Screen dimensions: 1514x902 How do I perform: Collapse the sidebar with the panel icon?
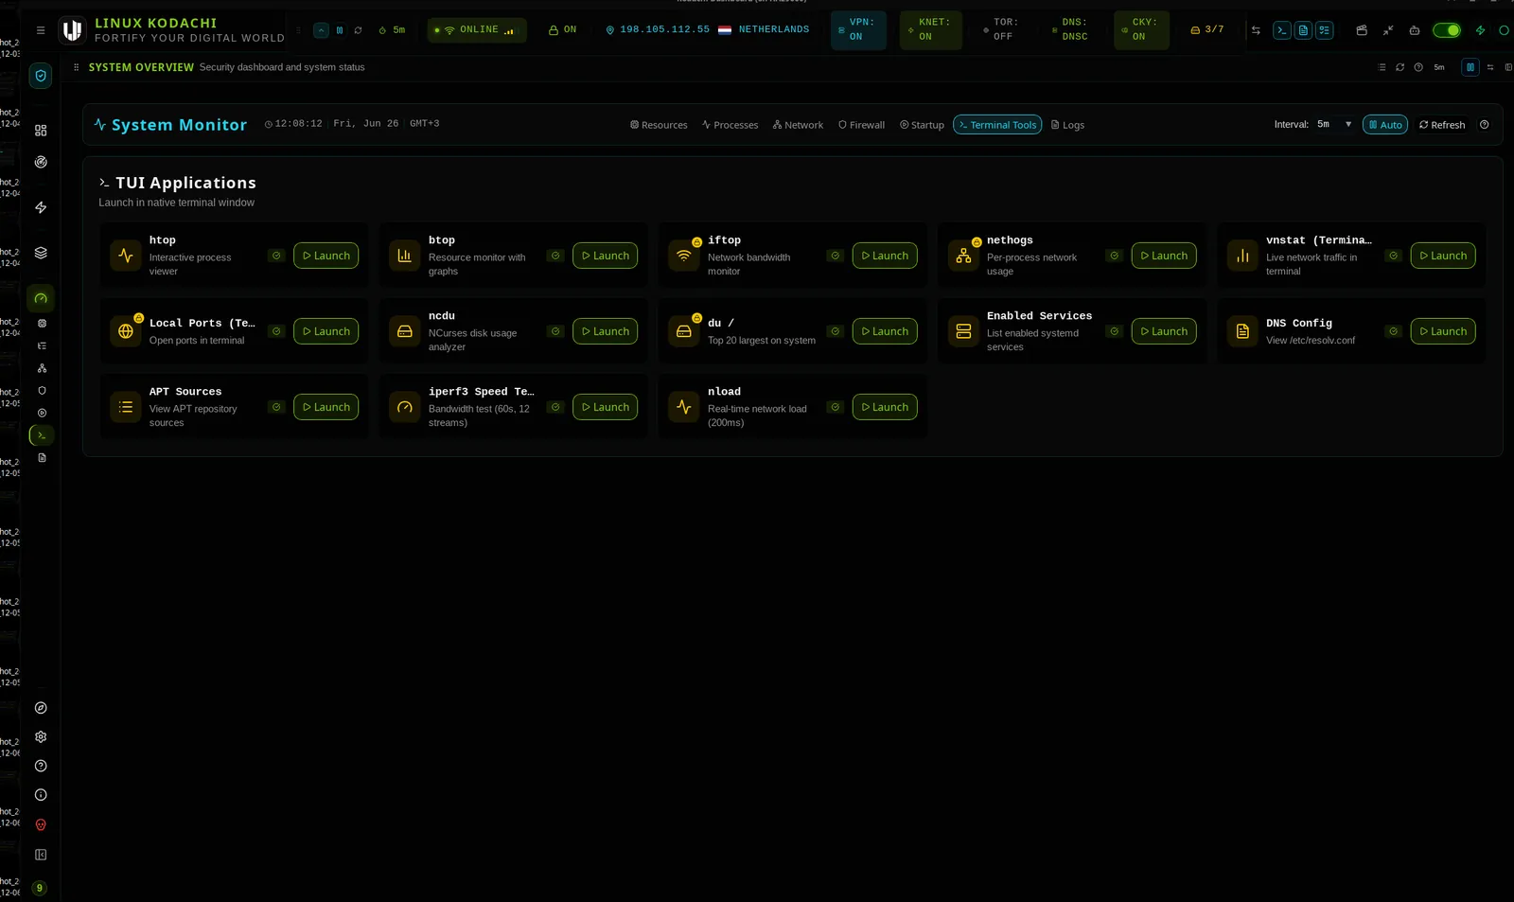(41, 856)
